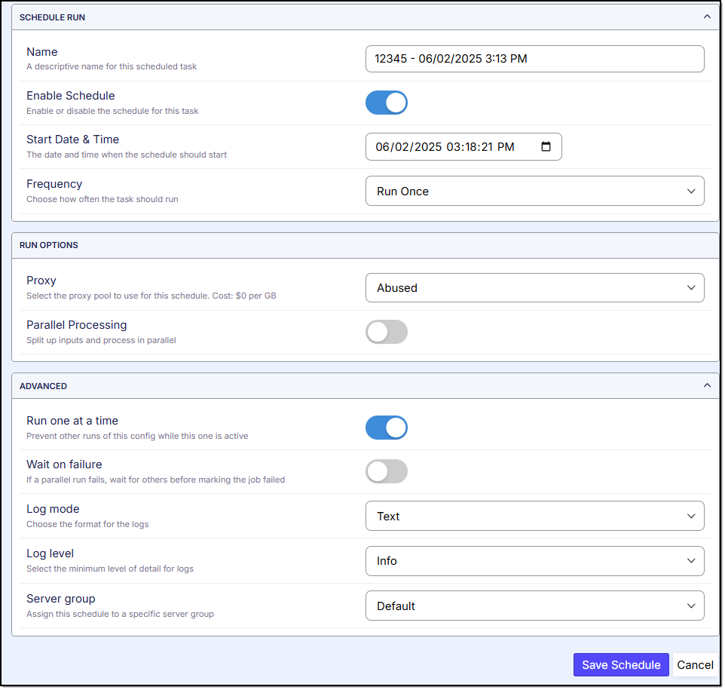
Task: Disable the Run one at a time switch
Action: pyautogui.click(x=386, y=428)
